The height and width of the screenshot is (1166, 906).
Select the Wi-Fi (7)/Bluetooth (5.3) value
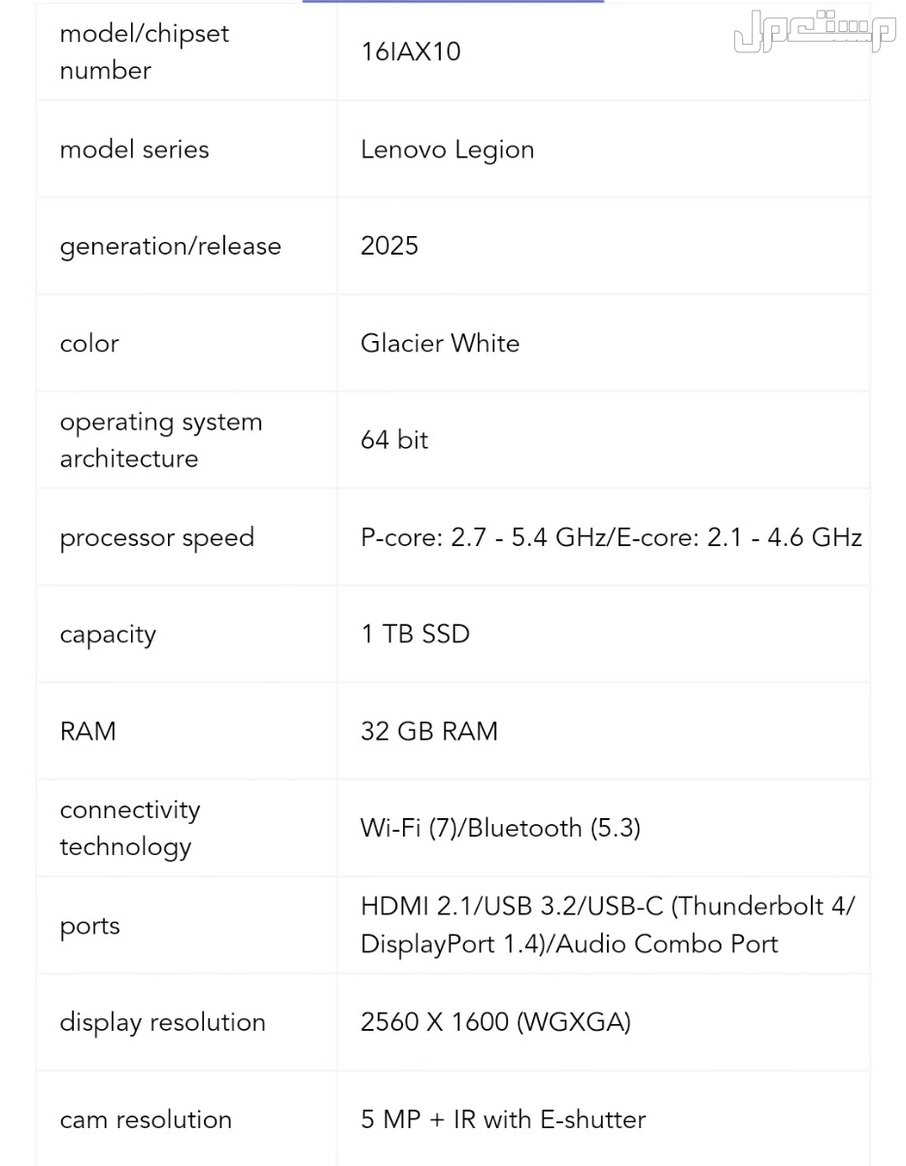coord(500,828)
